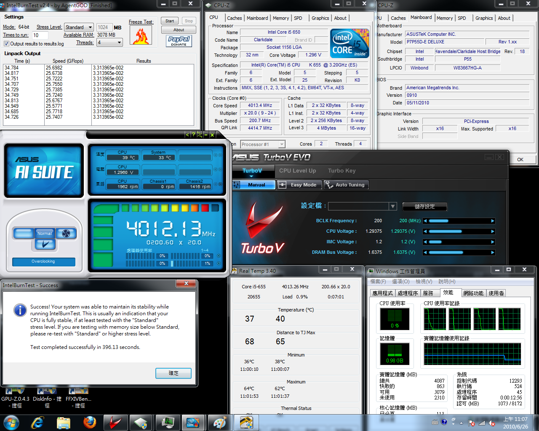Expand the TurboV profile dropdown arrow
Image resolution: width=539 pixels, height=431 pixels.
(393, 206)
